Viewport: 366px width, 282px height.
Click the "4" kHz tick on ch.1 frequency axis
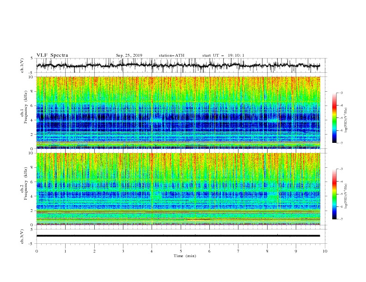click(32, 120)
